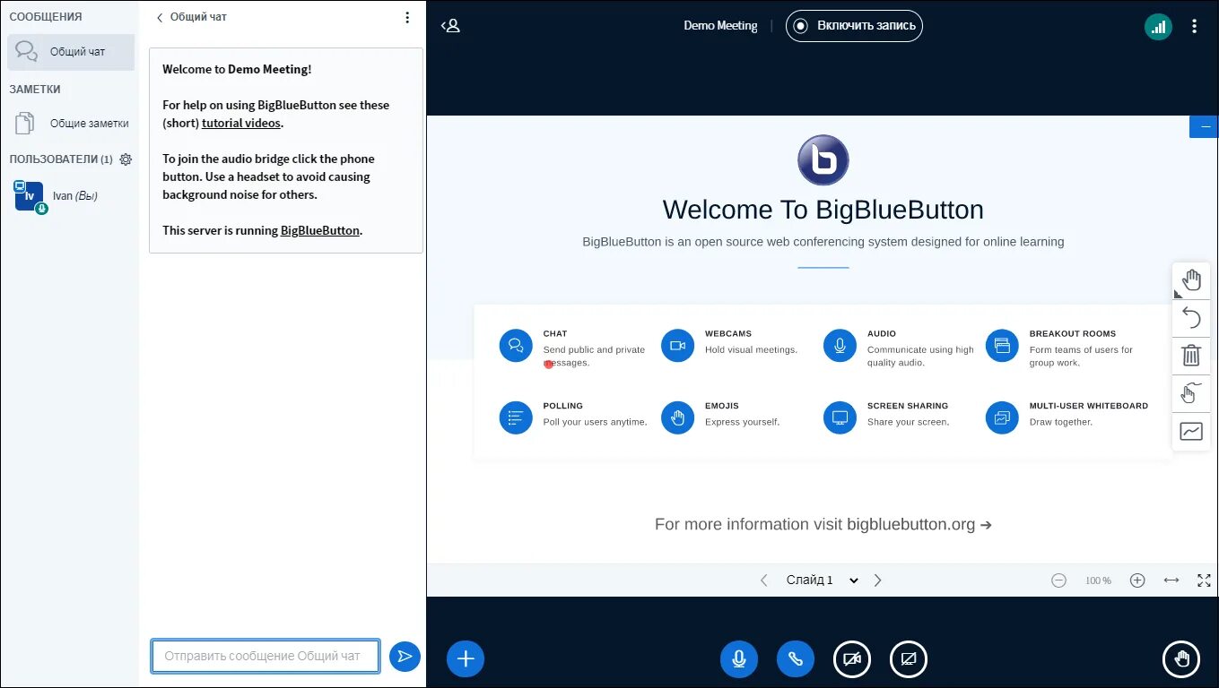The height and width of the screenshot is (688, 1219).
Task: Click the Screen Sharing feature icon
Action: point(840,417)
